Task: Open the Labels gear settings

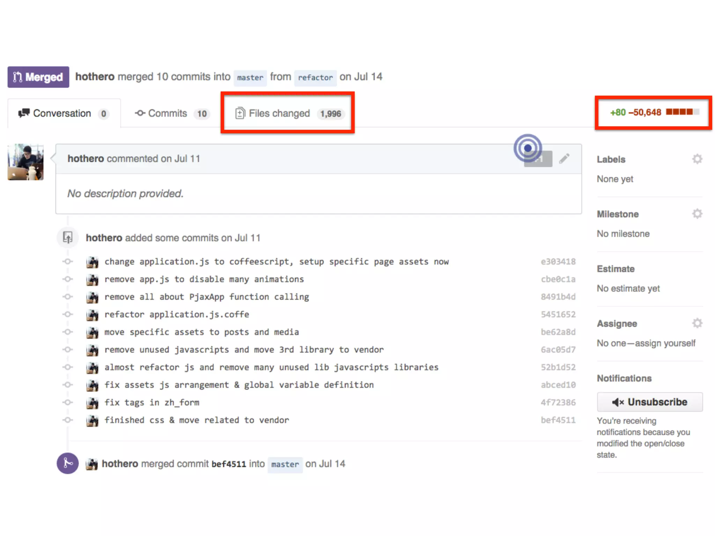Action: (697, 159)
